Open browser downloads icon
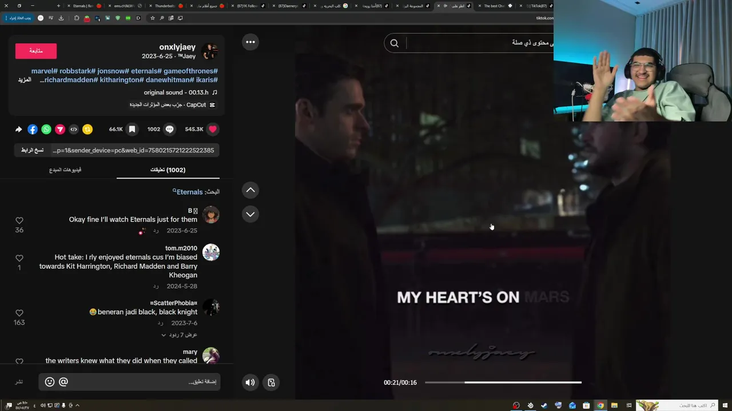Image resolution: width=732 pixels, height=411 pixels. pyautogui.click(x=61, y=18)
